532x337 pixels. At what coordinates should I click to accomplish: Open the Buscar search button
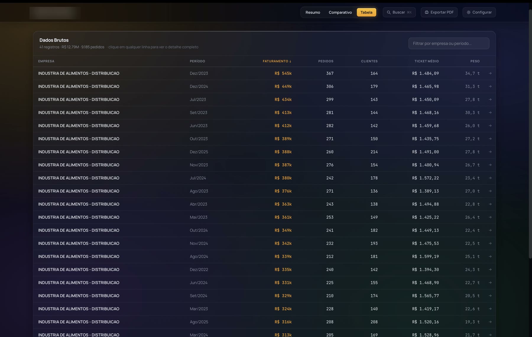(x=399, y=12)
